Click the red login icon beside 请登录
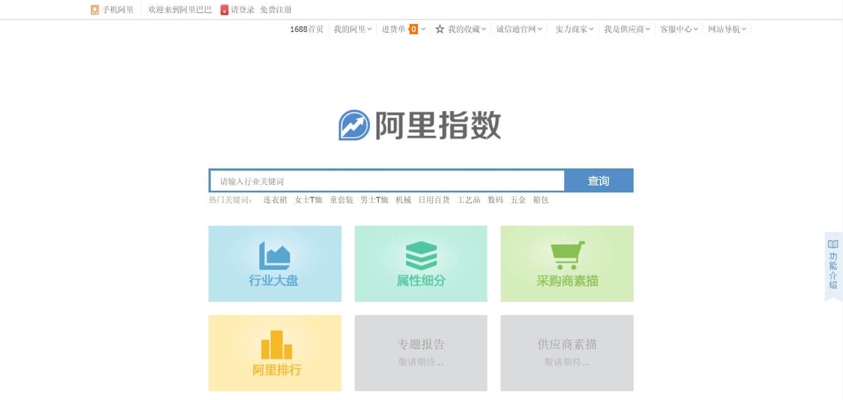Screen dimensions: 843x400 pos(224,10)
